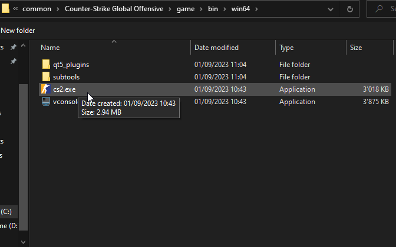Image resolution: width=396 pixels, height=247 pixels.
Task: Click the qt5_plugins folder icon
Action: (46, 65)
